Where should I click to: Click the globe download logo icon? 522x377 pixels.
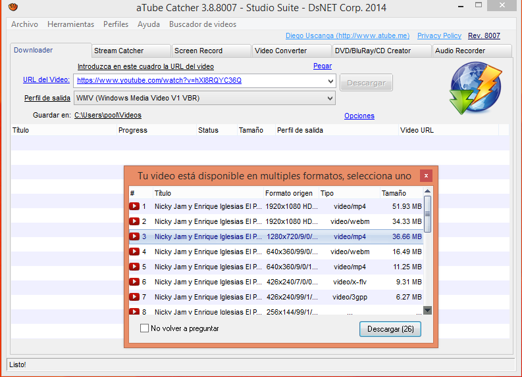476,88
